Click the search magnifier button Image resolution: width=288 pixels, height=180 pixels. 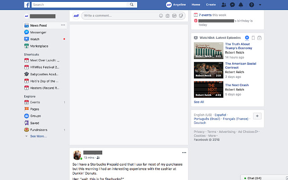pos(132,4)
